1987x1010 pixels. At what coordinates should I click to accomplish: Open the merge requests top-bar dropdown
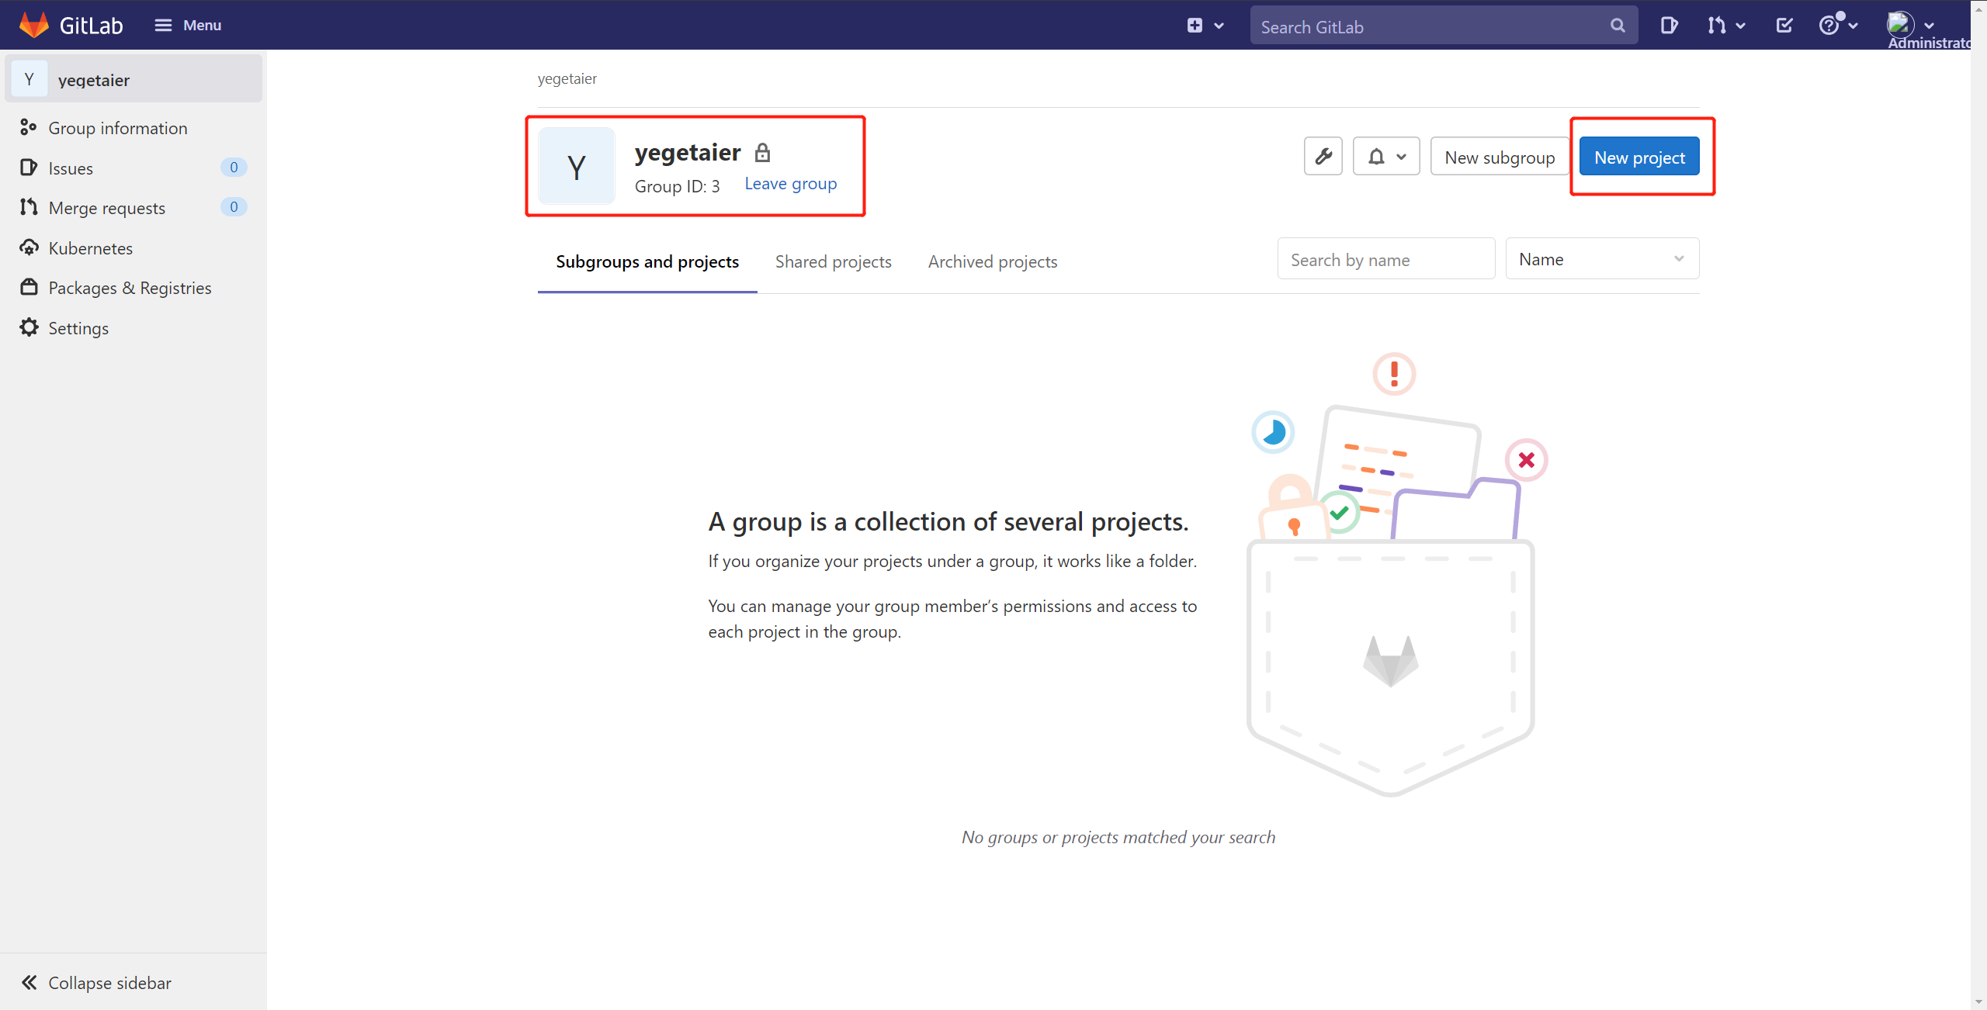pos(1726,26)
